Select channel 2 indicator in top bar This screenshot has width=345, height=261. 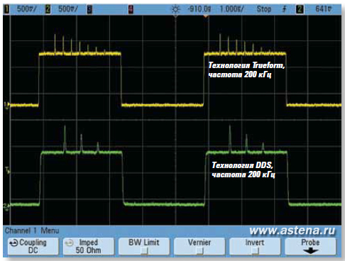(x=48, y=9)
